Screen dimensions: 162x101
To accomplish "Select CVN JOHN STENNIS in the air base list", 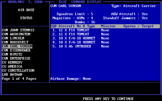I will [x=18, y=30].
